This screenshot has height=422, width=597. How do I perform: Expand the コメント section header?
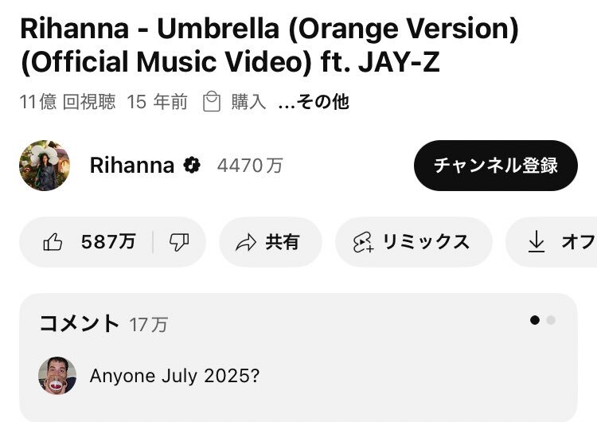point(79,324)
